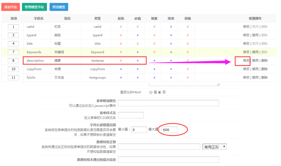
Task: Click the red 添加字段 button
Action: (11, 7)
